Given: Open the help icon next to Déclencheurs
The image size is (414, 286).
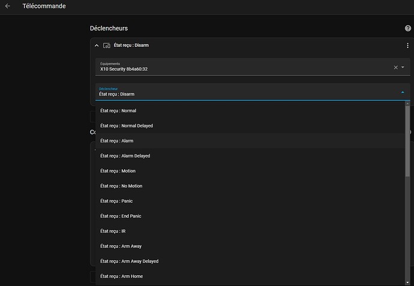Looking at the screenshot, I should [408, 28].
